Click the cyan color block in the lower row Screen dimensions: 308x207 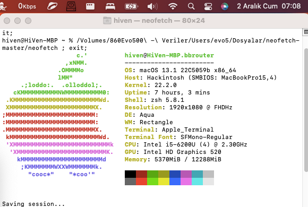pyautogui.click(x=197, y=182)
